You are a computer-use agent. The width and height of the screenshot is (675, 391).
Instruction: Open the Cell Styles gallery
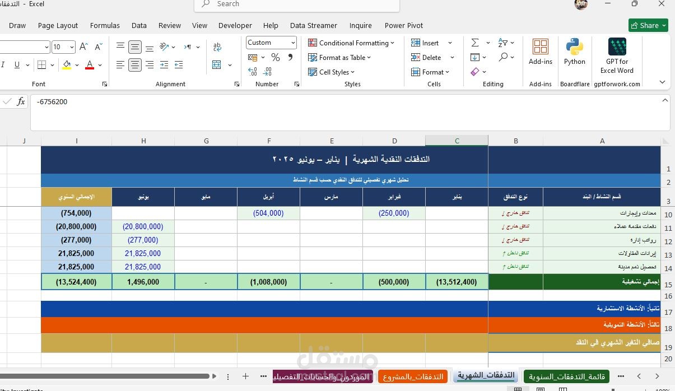(332, 72)
